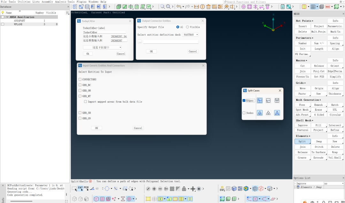The width and height of the screenshot is (345, 203).
Task: Click the zoom magnifier icon in toolbar
Action: click(168, 7)
